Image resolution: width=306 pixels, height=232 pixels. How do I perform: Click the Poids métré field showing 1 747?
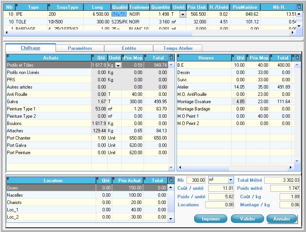click(x=285, y=188)
